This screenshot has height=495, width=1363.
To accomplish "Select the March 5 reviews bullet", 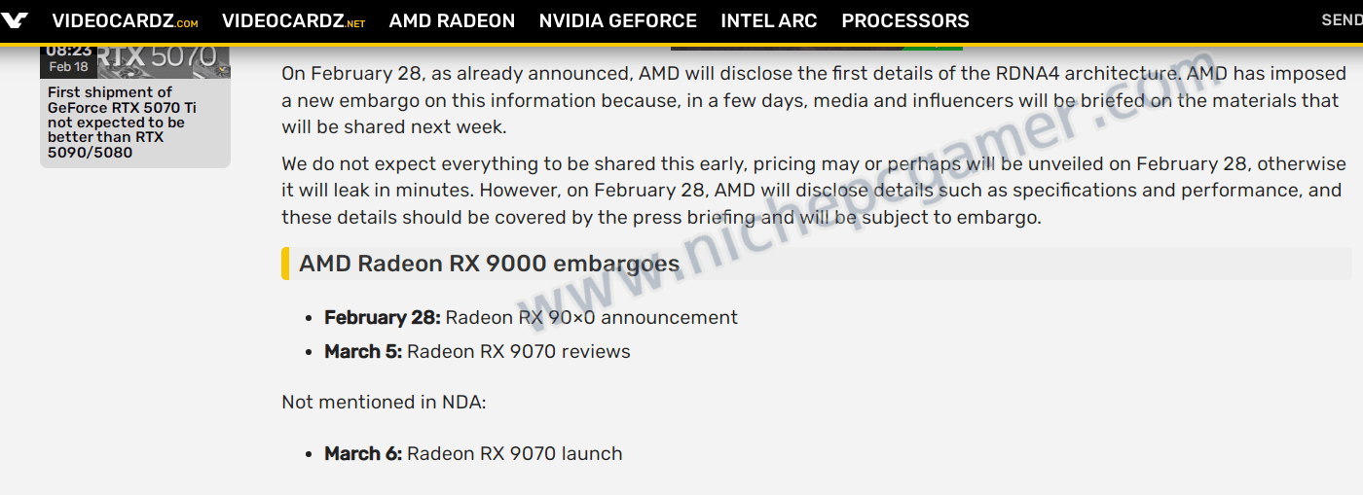I will point(477,352).
